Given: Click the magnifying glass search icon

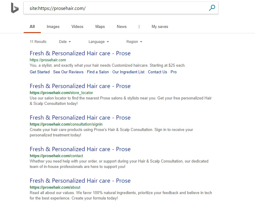Looking at the screenshot, I should (x=212, y=8).
